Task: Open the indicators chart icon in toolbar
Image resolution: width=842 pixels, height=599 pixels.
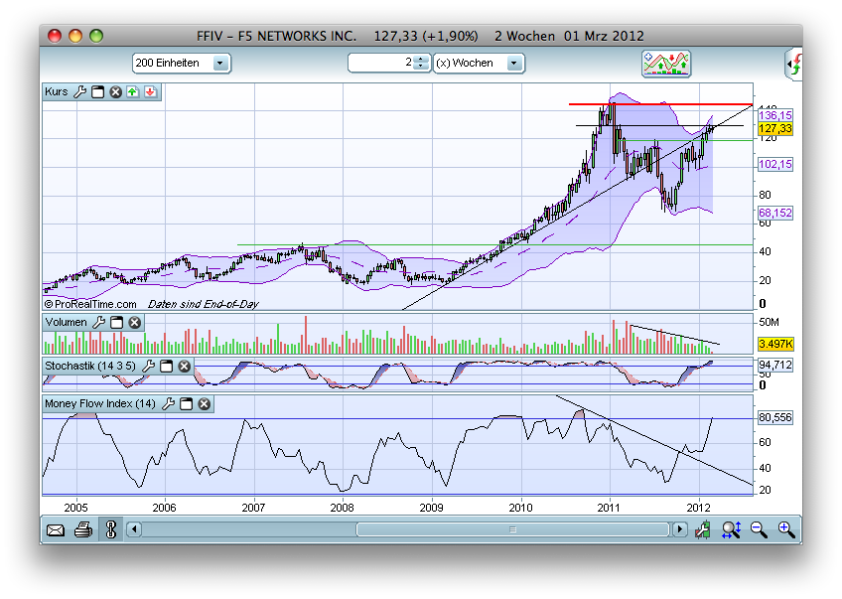Action: [666, 64]
